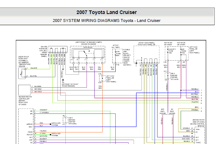Click "PNK/BLU" wire label at pin 13
This screenshot has height=144, width=218.
pos(43,141)
